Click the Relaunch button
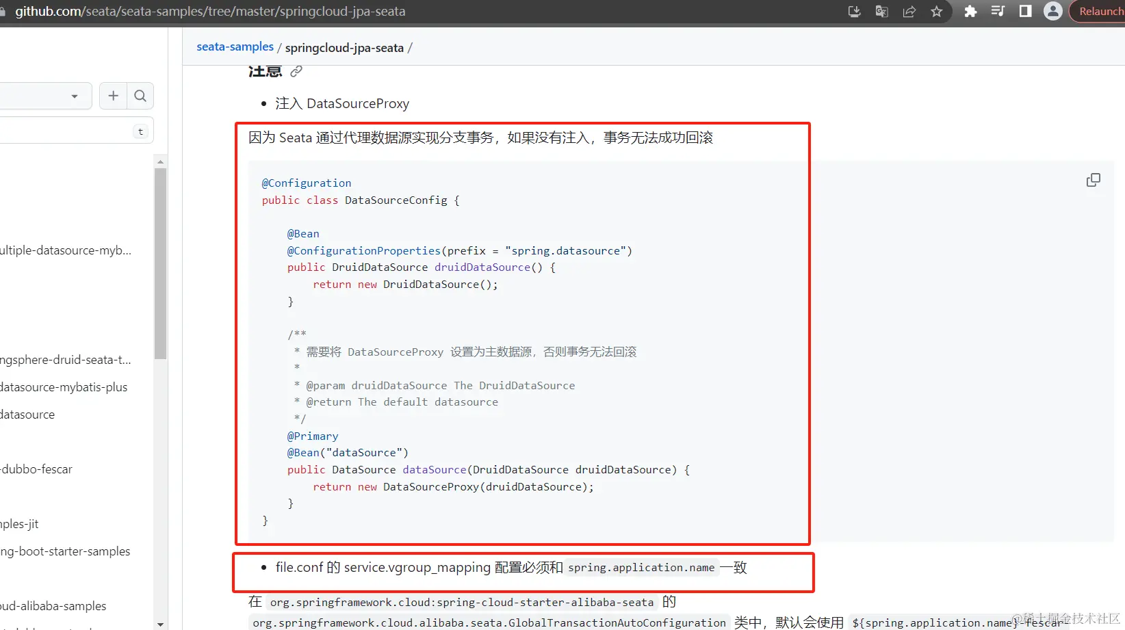 point(1098,12)
